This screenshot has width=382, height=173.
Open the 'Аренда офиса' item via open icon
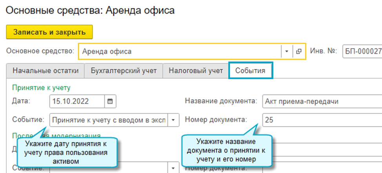(298, 51)
